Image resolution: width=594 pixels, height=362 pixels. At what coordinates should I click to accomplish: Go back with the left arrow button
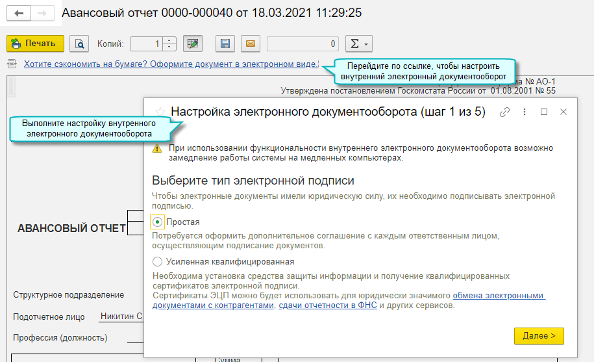(19, 14)
